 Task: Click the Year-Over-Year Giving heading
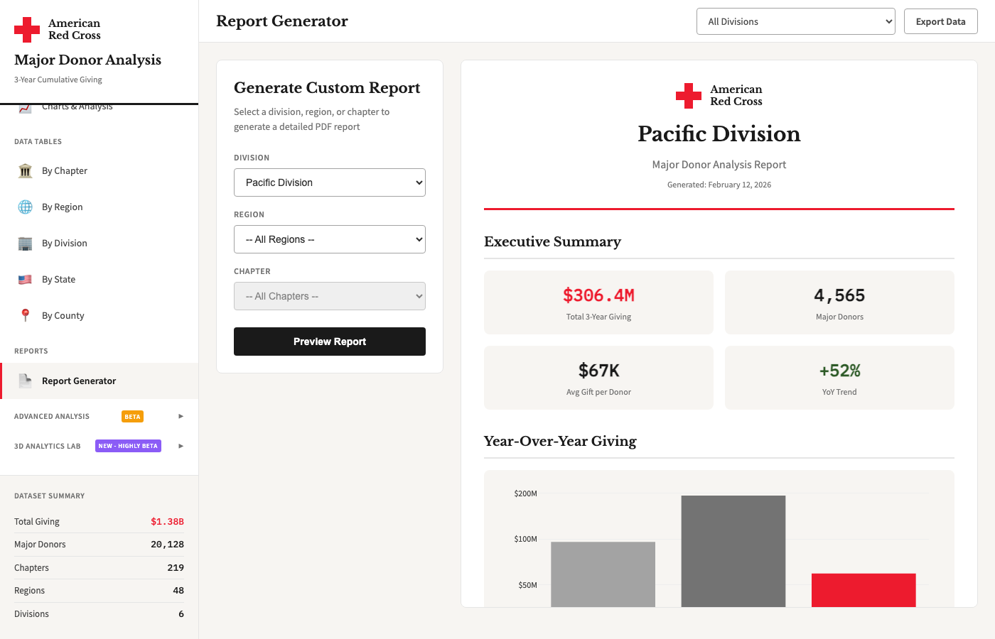pos(560,442)
